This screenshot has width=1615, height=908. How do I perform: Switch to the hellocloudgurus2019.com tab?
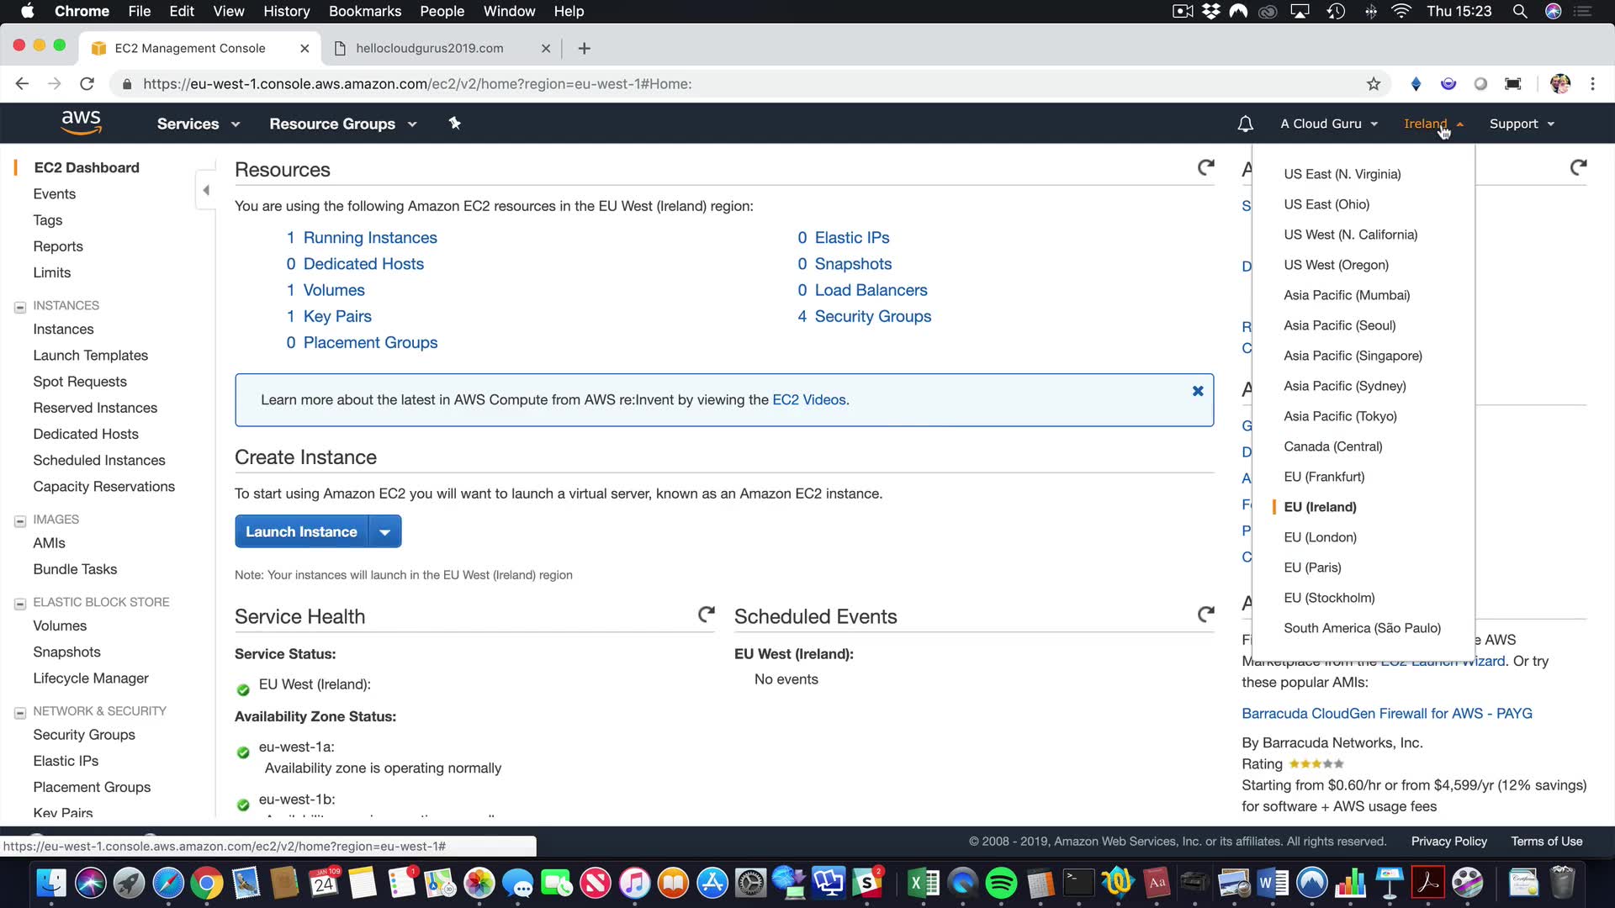429,48
